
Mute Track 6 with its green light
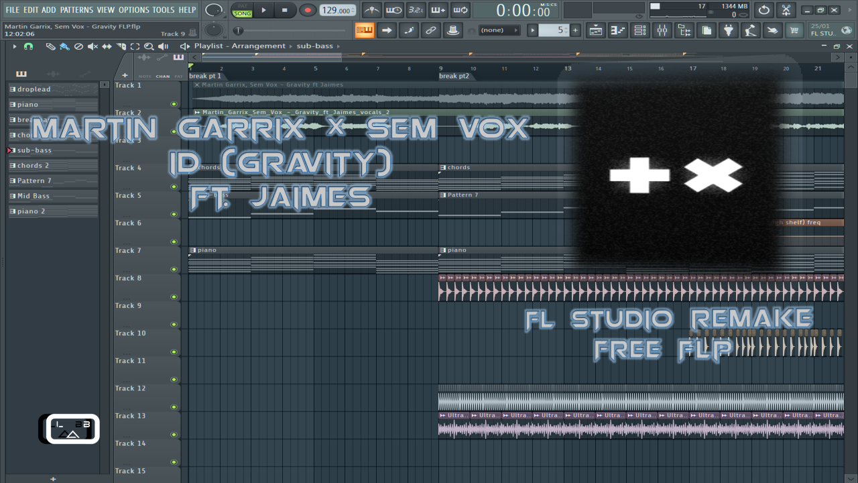coord(174,241)
